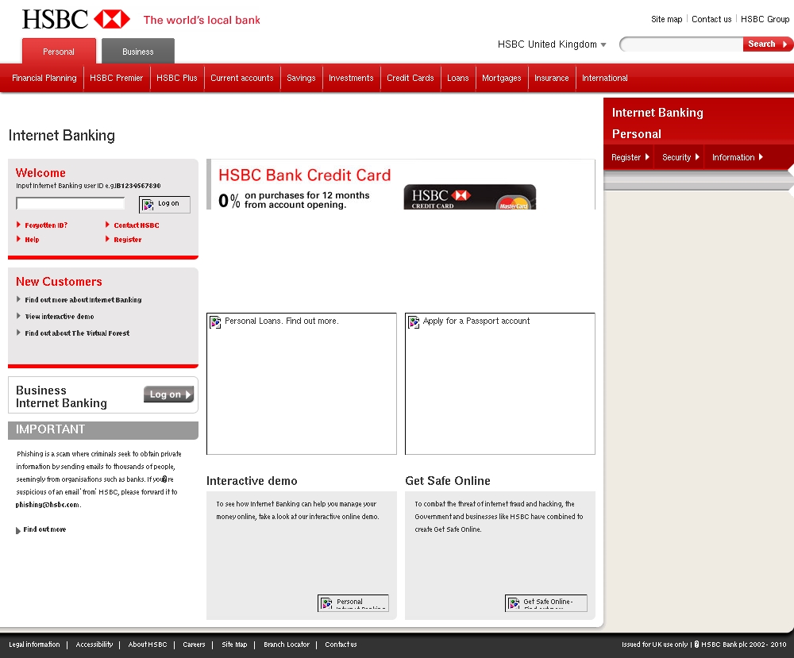This screenshot has width=794, height=658.
Task: Open Site Map in the footer
Action: (x=234, y=645)
